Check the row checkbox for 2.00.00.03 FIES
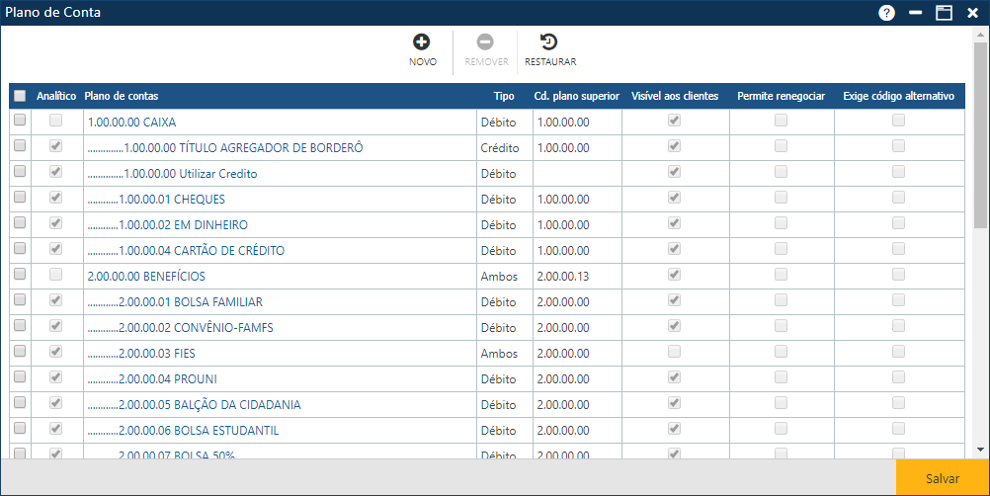The width and height of the screenshot is (990, 496). pyautogui.click(x=20, y=352)
